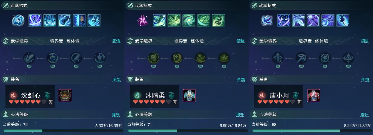Click 沈剑心's first slashing blades realm node
Image resolution: width=373 pixels, height=135 pixels.
click(29, 58)
